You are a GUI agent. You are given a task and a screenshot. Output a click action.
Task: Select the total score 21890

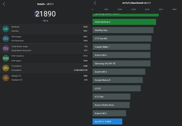coord(45,14)
